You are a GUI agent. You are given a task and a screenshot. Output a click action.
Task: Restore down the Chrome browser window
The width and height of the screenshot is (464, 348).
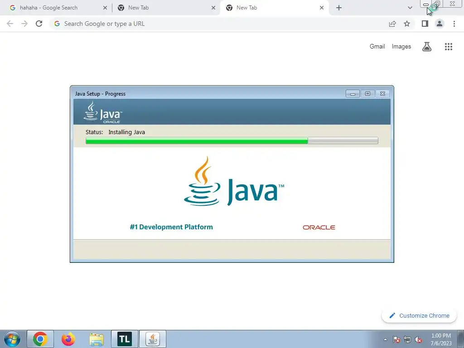click(x=437, y=4)
